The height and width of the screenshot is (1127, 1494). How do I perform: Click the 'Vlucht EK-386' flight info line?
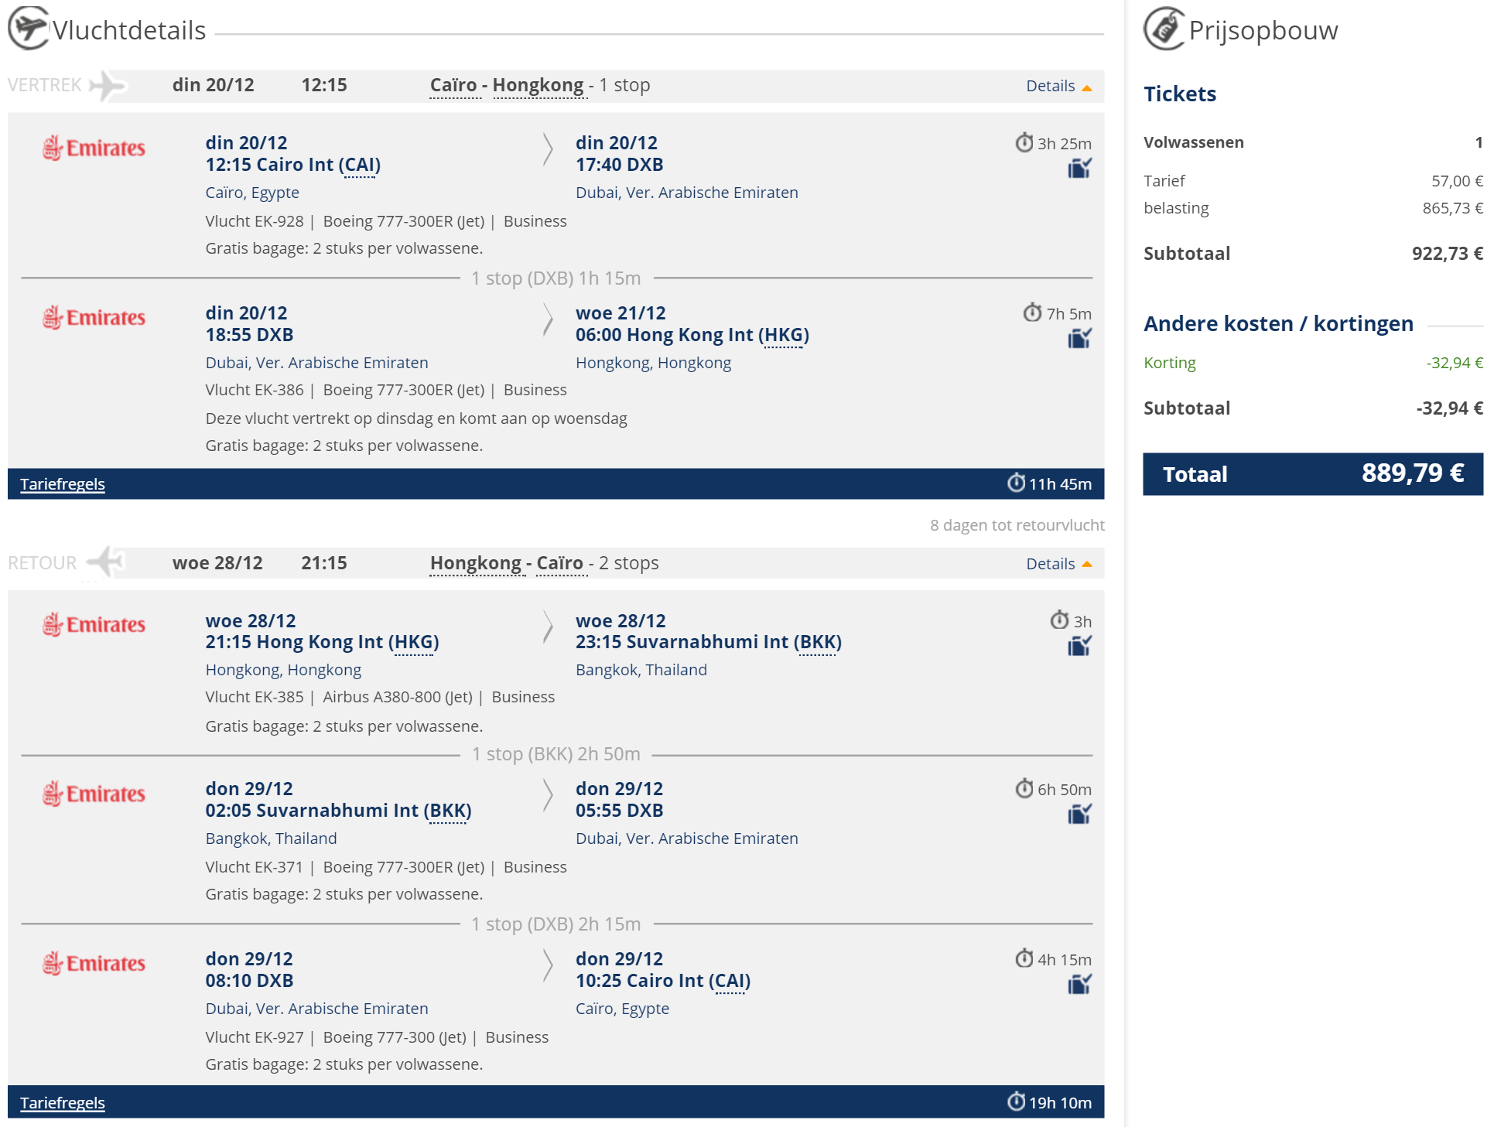(386, 390)
